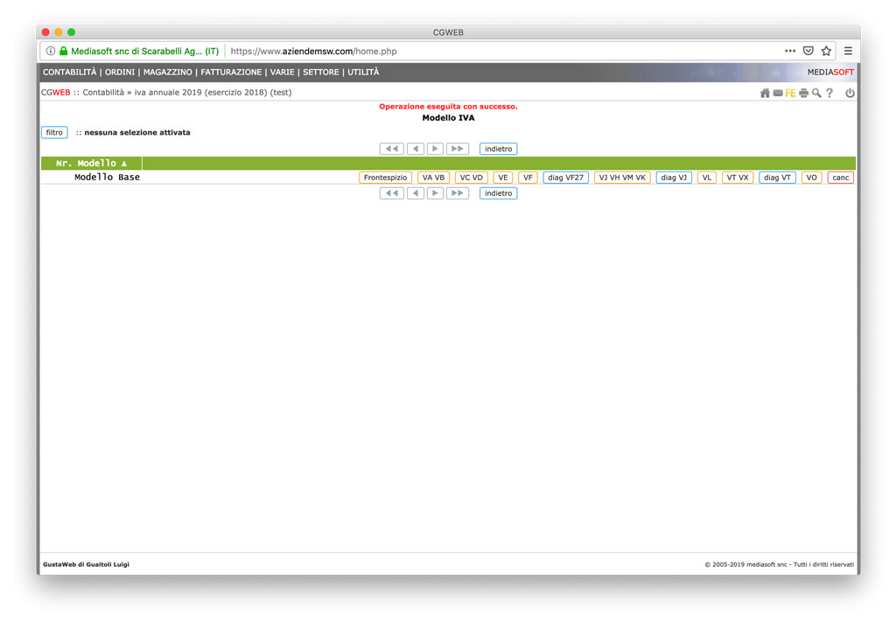The image size is (896, 622).
Task: Go to last page using top fast-forward arrows
Action: pyautogui.click(x=457, y=149)
